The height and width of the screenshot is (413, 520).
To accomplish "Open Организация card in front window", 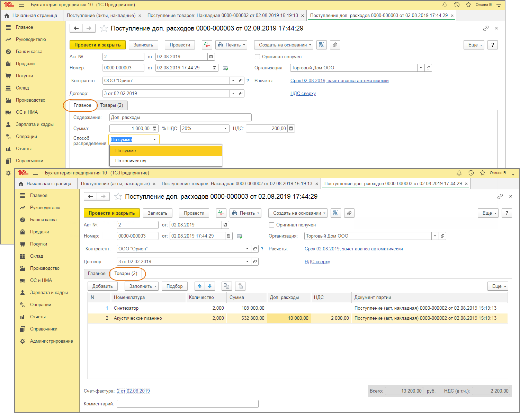I will click(x=443, y=236).
